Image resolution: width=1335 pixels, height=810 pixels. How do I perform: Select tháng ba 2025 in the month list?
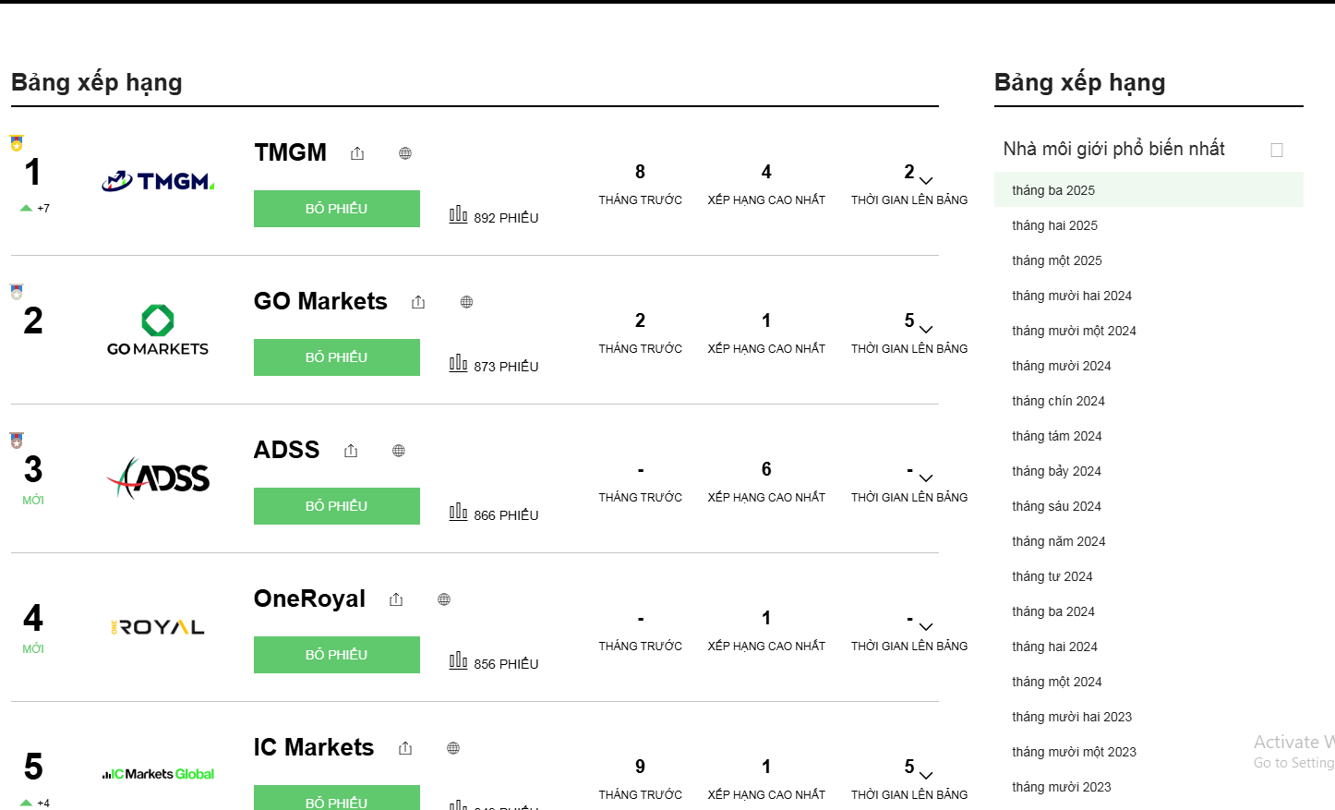pos(1149,190)
